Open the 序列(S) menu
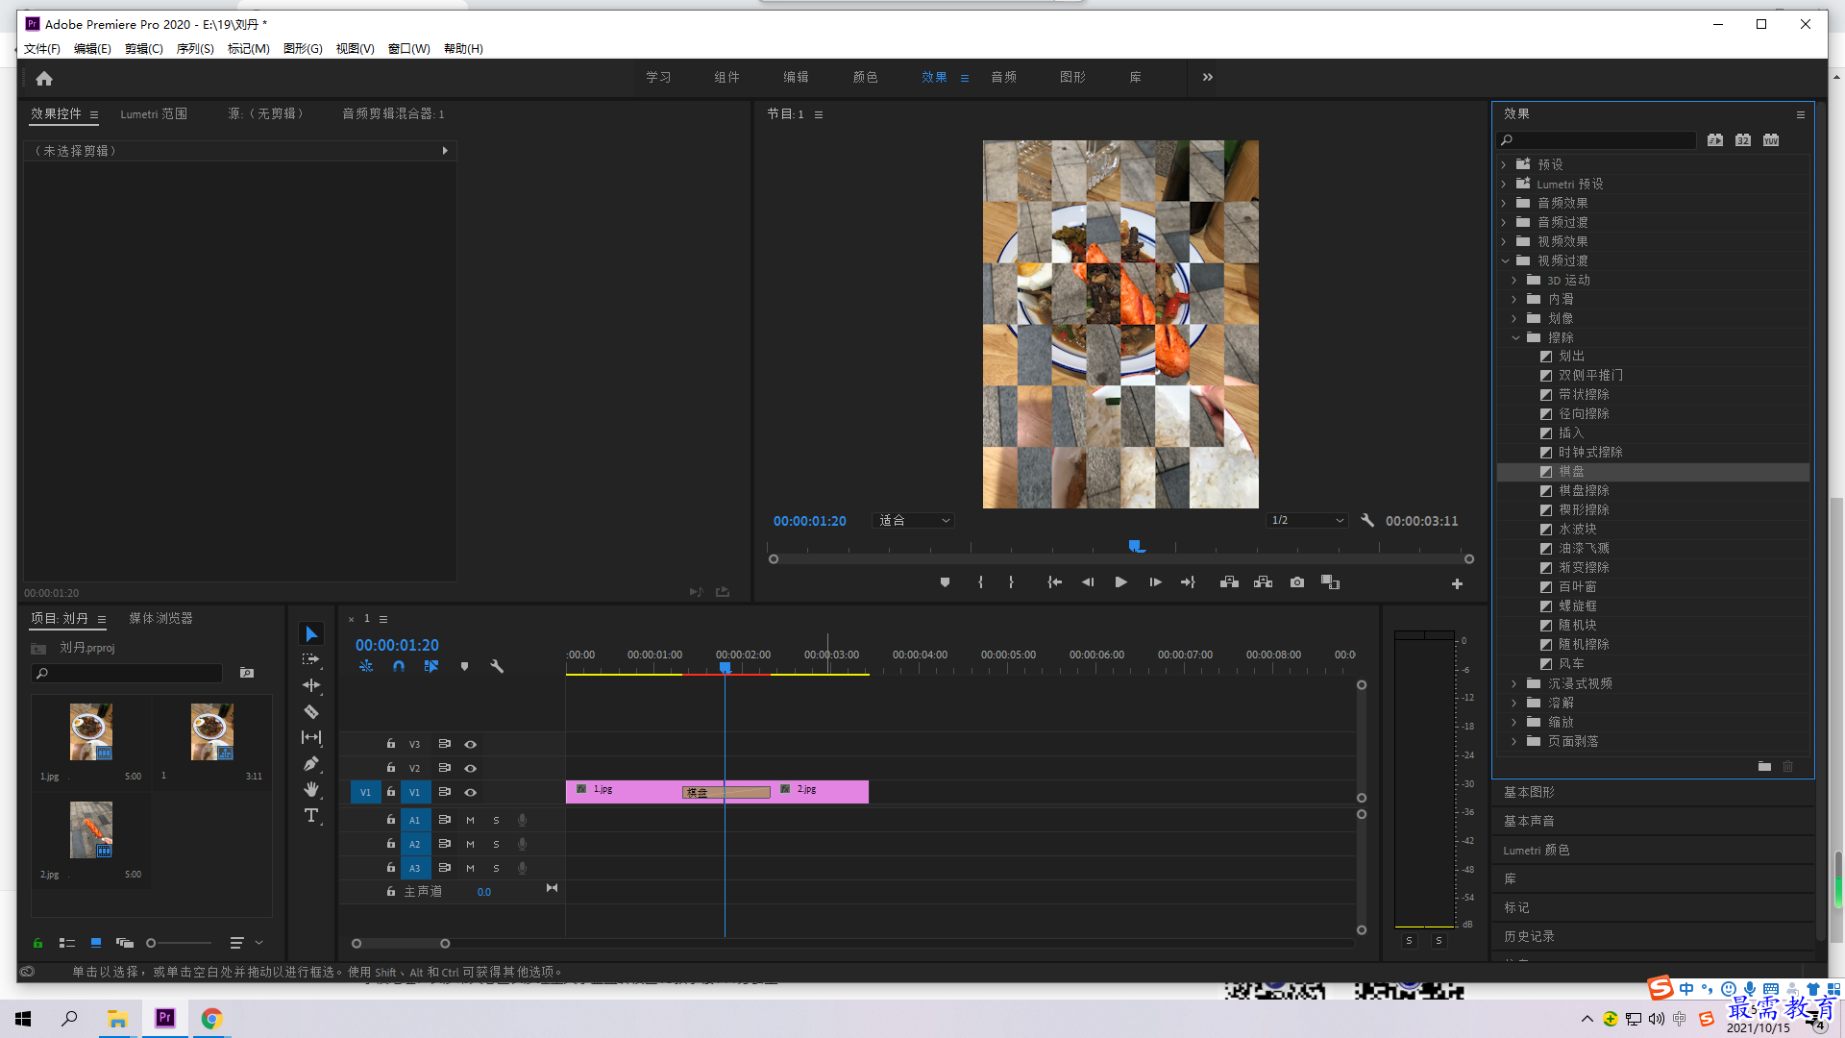Viewport: 1845px width, 1038px height. [195, 48]
